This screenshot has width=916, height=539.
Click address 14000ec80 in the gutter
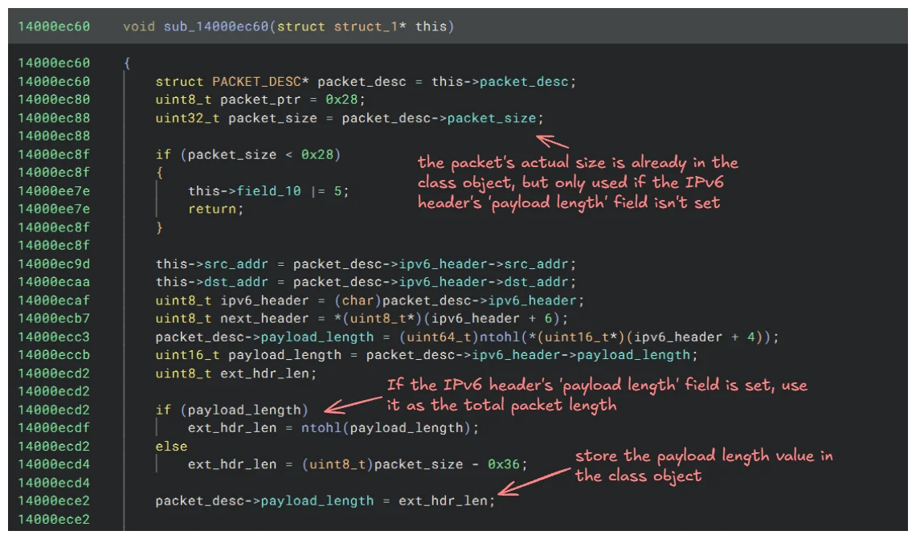[x=54, y=100]
